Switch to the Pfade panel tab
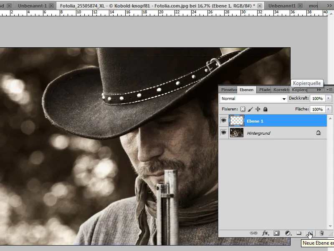The image size is (334, 251). point(265,90)
